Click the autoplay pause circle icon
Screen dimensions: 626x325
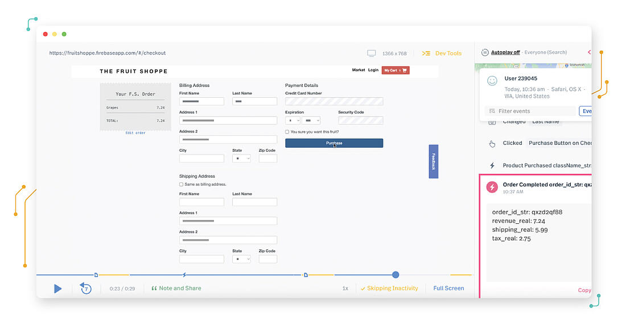[x=485, y=52]
